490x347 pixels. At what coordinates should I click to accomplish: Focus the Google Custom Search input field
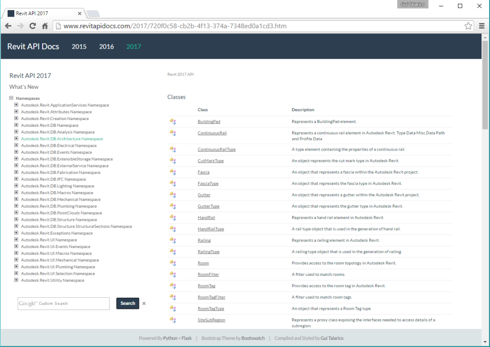[64, 304]
